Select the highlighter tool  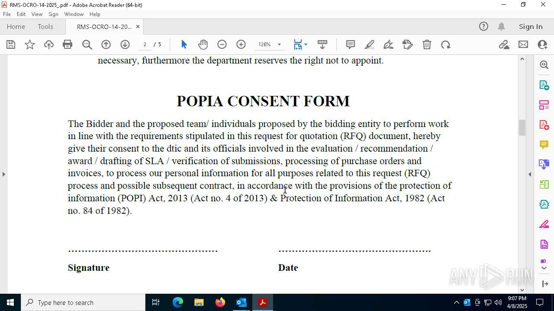pos(370,44)
